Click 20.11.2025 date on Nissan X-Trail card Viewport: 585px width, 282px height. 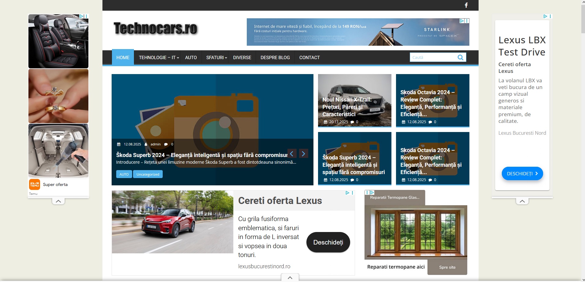click(339, 122)
